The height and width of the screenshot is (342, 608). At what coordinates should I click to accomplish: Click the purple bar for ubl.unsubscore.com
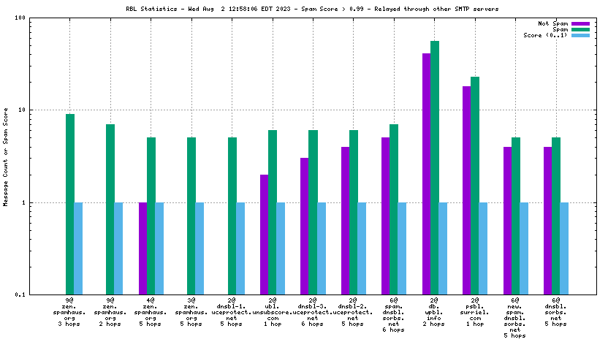tap(264, 234)
